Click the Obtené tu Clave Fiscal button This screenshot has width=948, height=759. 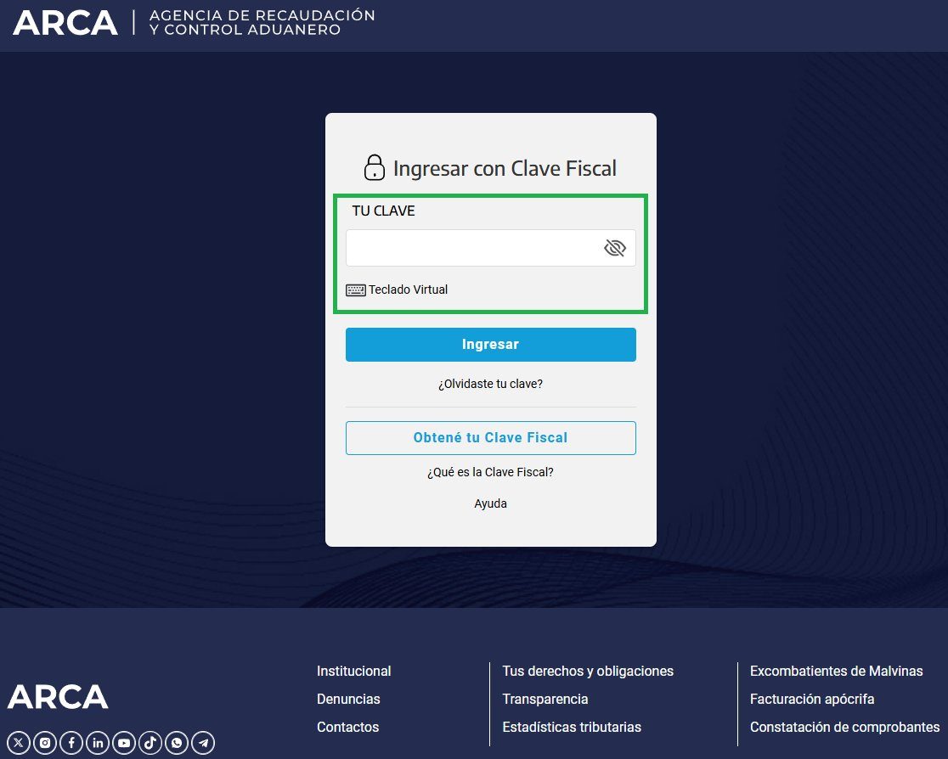tap(490, 437)
